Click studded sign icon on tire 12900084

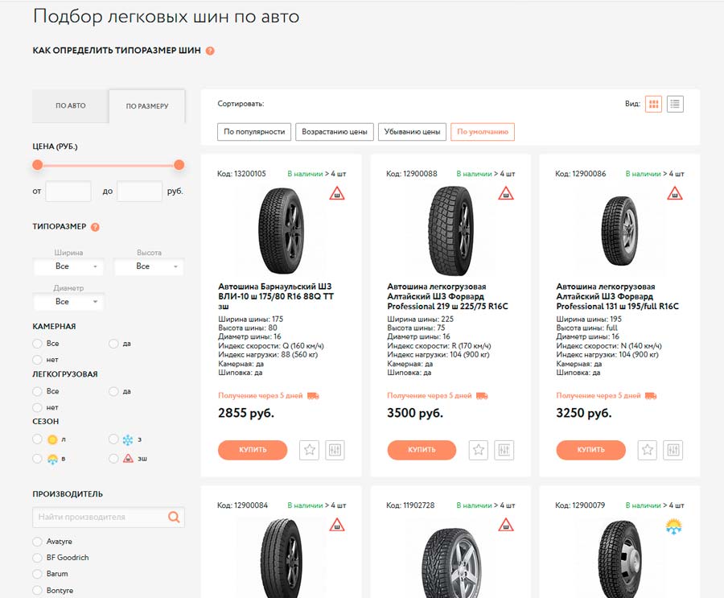(337, 525)
